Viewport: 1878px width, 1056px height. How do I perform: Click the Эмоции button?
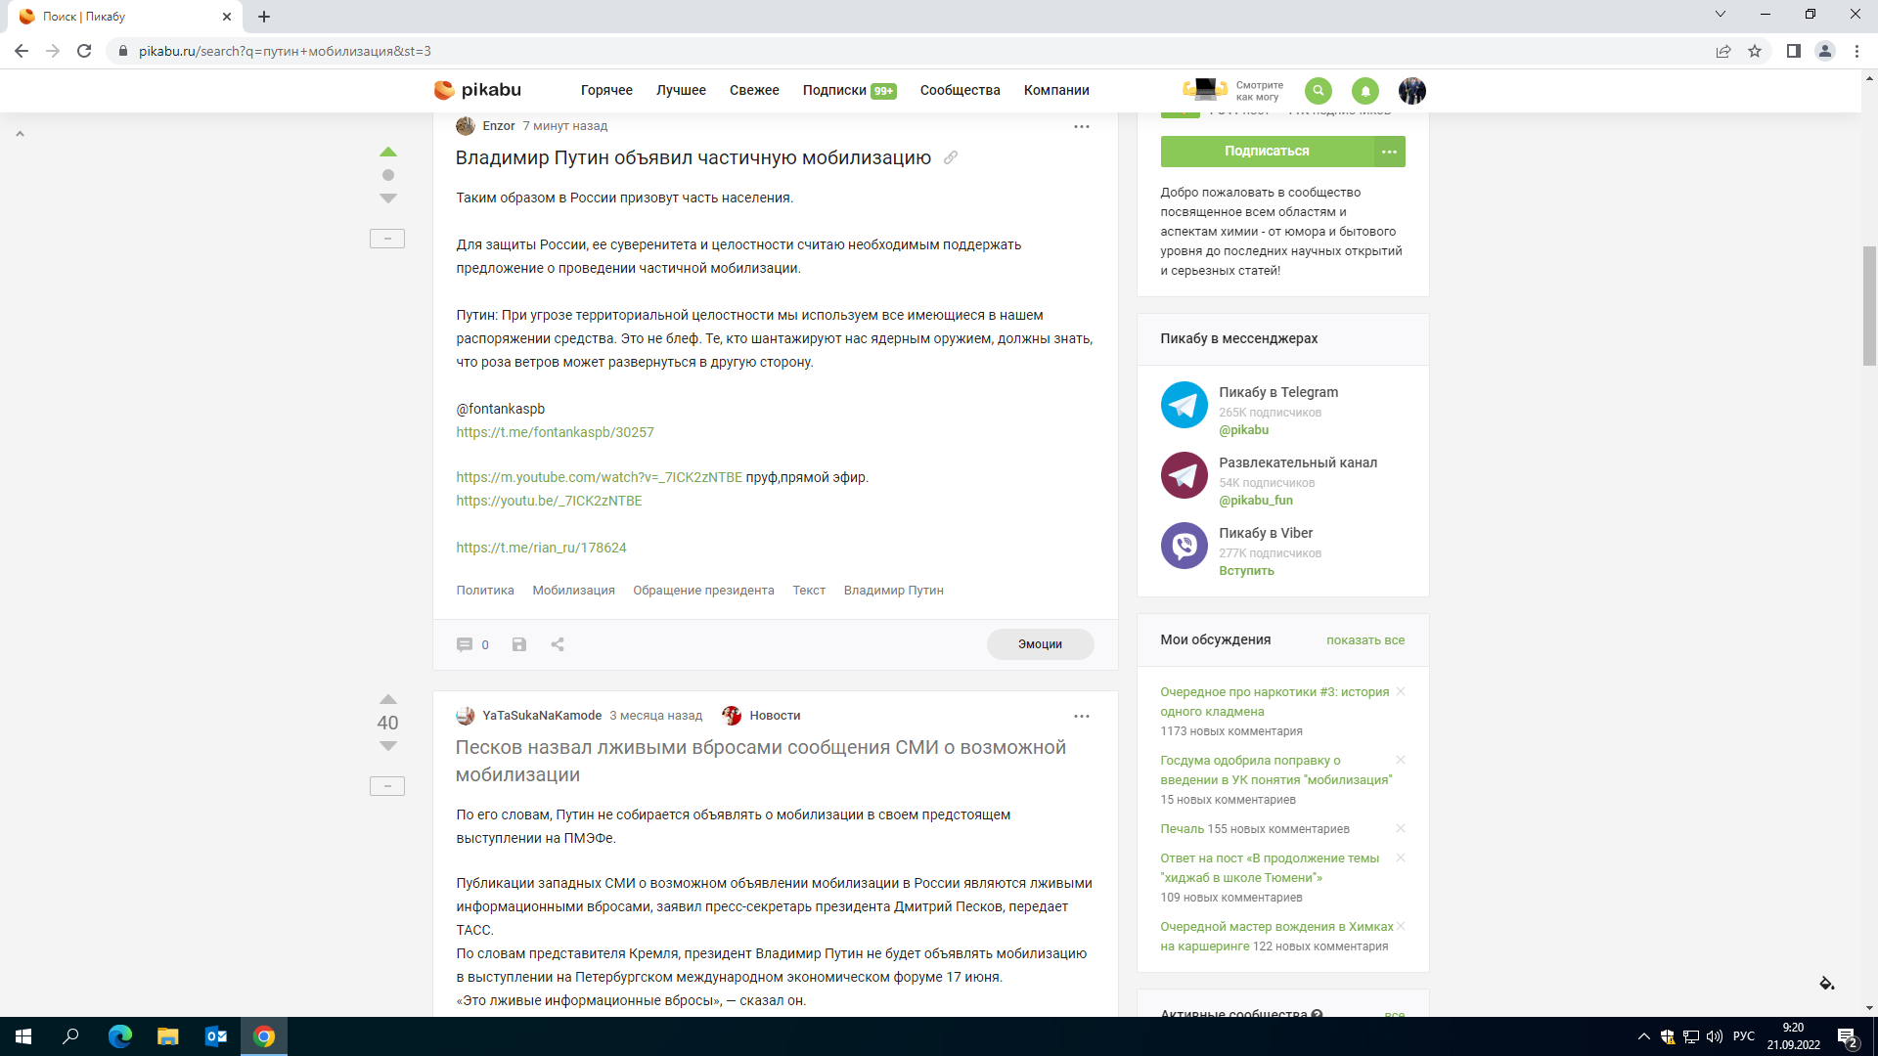(1040, 644)
